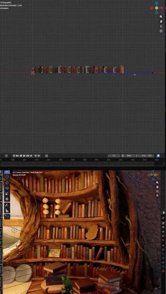Toggle the preview range clock icon
166x294 pixels.
(x=123, y=156)
